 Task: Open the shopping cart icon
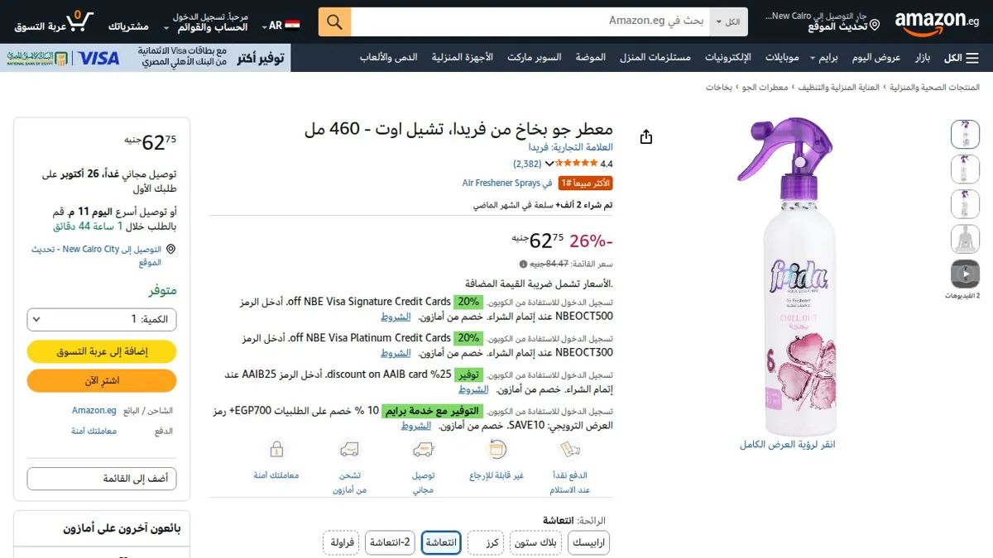(80, 21)
